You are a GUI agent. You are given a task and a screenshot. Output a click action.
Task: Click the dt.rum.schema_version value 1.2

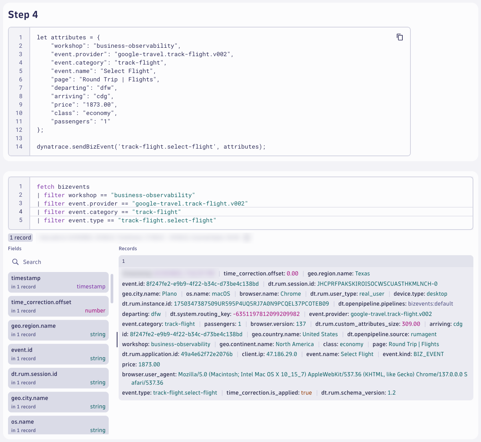tap(392, 393)
